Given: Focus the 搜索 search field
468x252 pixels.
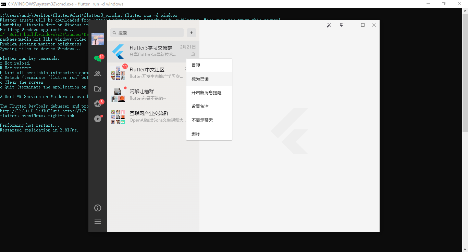Looking at the screenshot, I should click(x=147, y=33).
